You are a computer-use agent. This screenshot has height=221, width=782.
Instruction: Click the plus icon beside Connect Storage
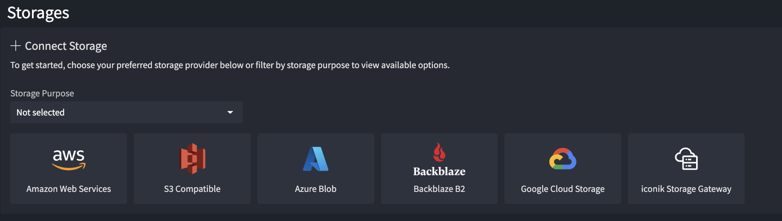(15, 46)
